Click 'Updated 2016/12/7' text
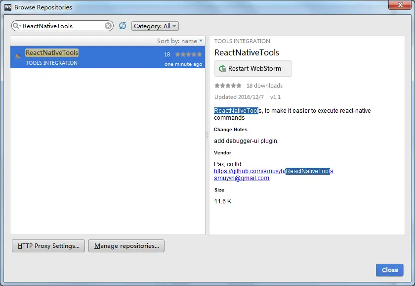 pyautogui.click(x=239, y=97)
